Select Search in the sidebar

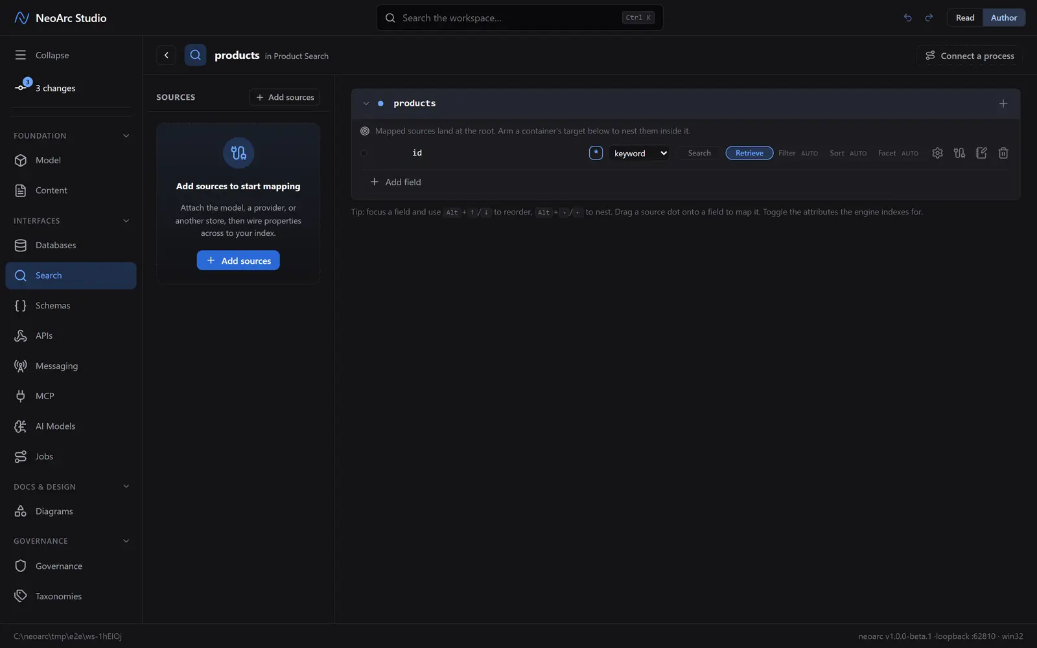click(x=71, y=275)
